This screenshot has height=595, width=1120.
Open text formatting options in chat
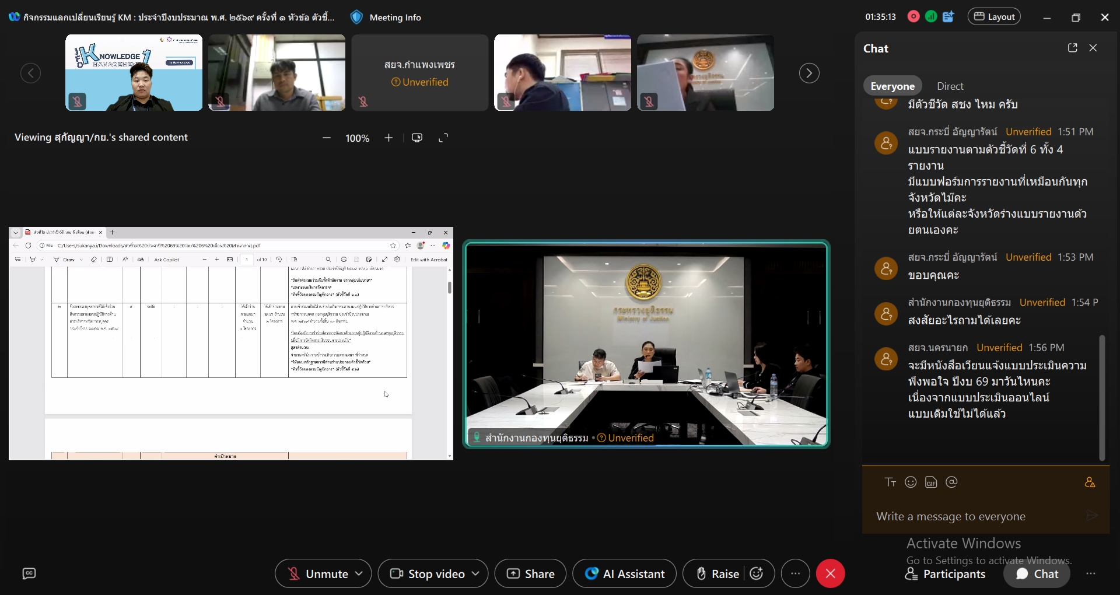click(x=890, y=482)
